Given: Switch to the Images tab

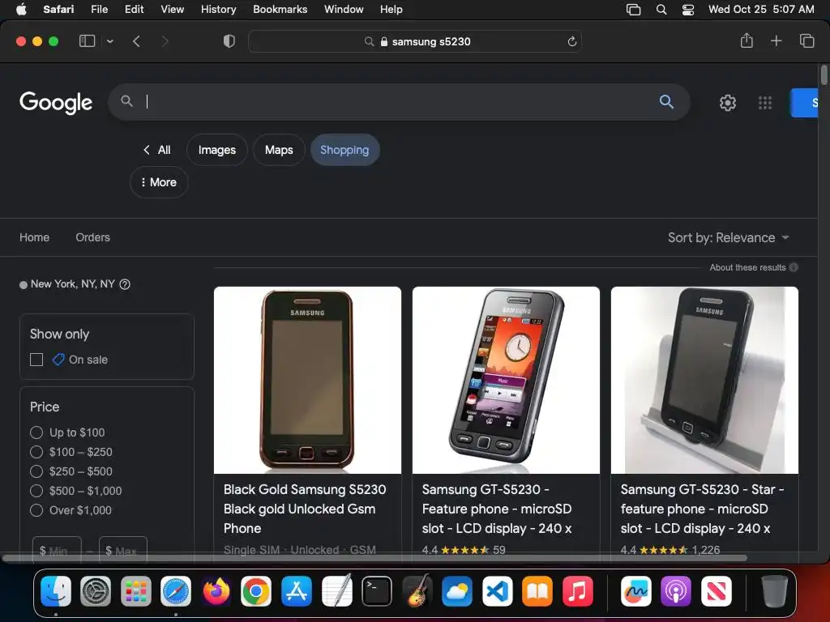Looking at the screenshot, I should (217, 150).
